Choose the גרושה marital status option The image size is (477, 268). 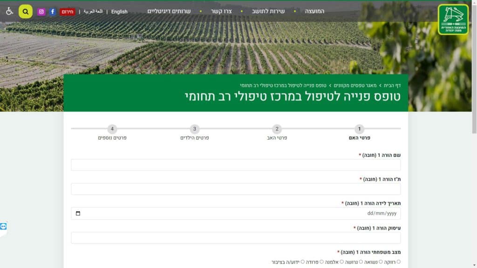coord(360,262)
